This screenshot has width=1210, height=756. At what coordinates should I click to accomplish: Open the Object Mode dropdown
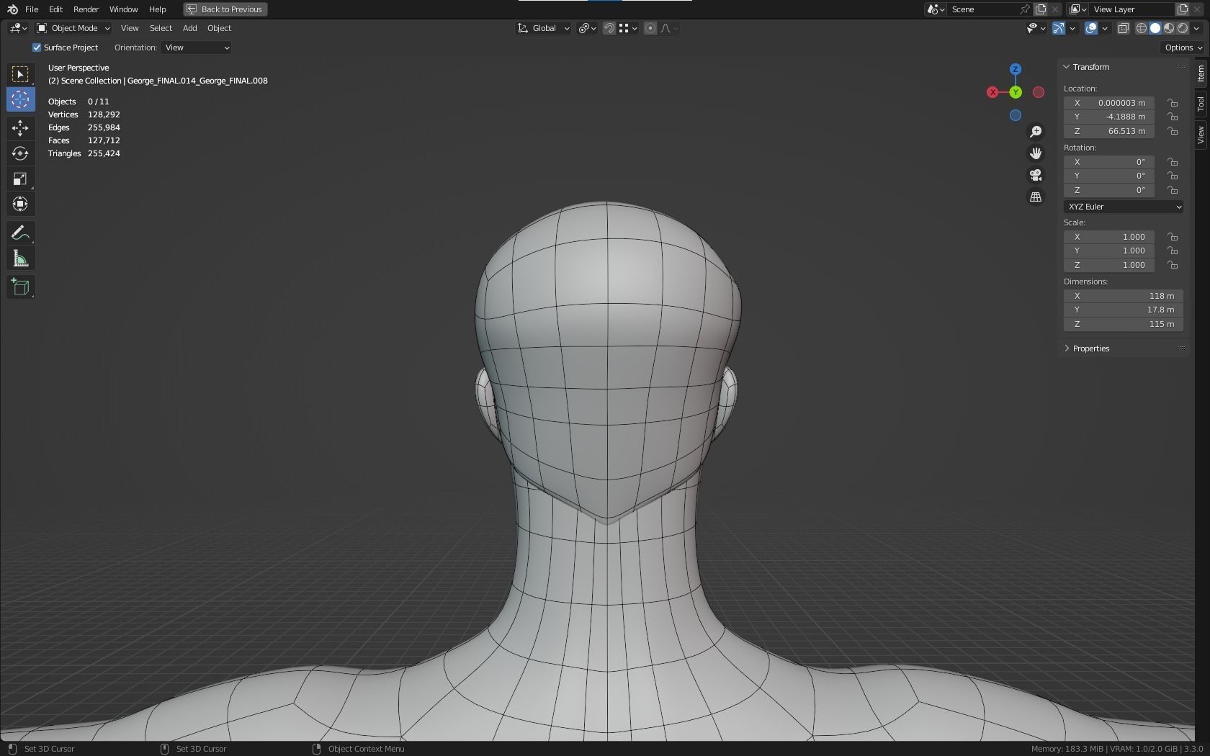coord(73,28)
